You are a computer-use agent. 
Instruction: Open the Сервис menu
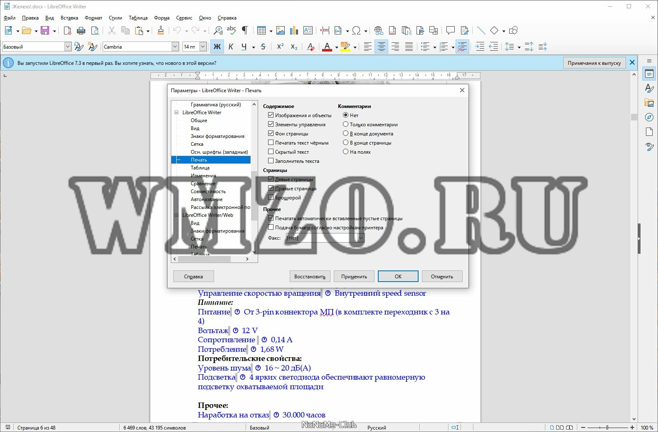[x=184, y=18]
